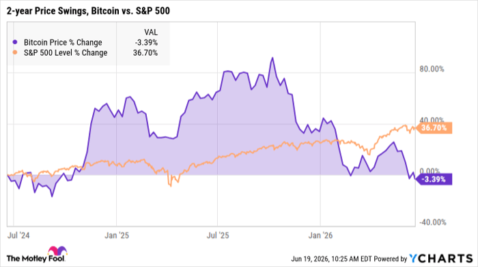Screen dimensions: 478x267
Task: Click the Jul '24 x-axis label
Action: click(18, 236)
